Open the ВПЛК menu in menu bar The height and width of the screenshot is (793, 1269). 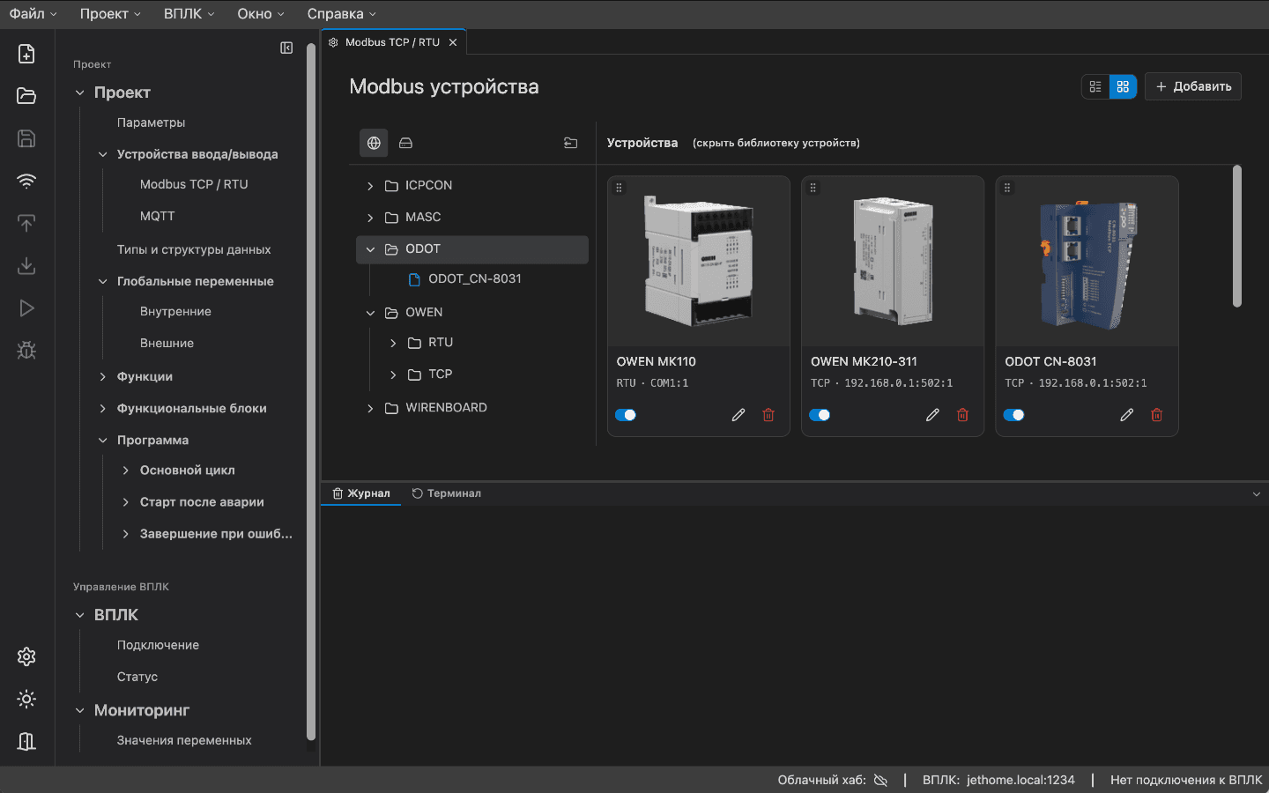tap(189, 14)
